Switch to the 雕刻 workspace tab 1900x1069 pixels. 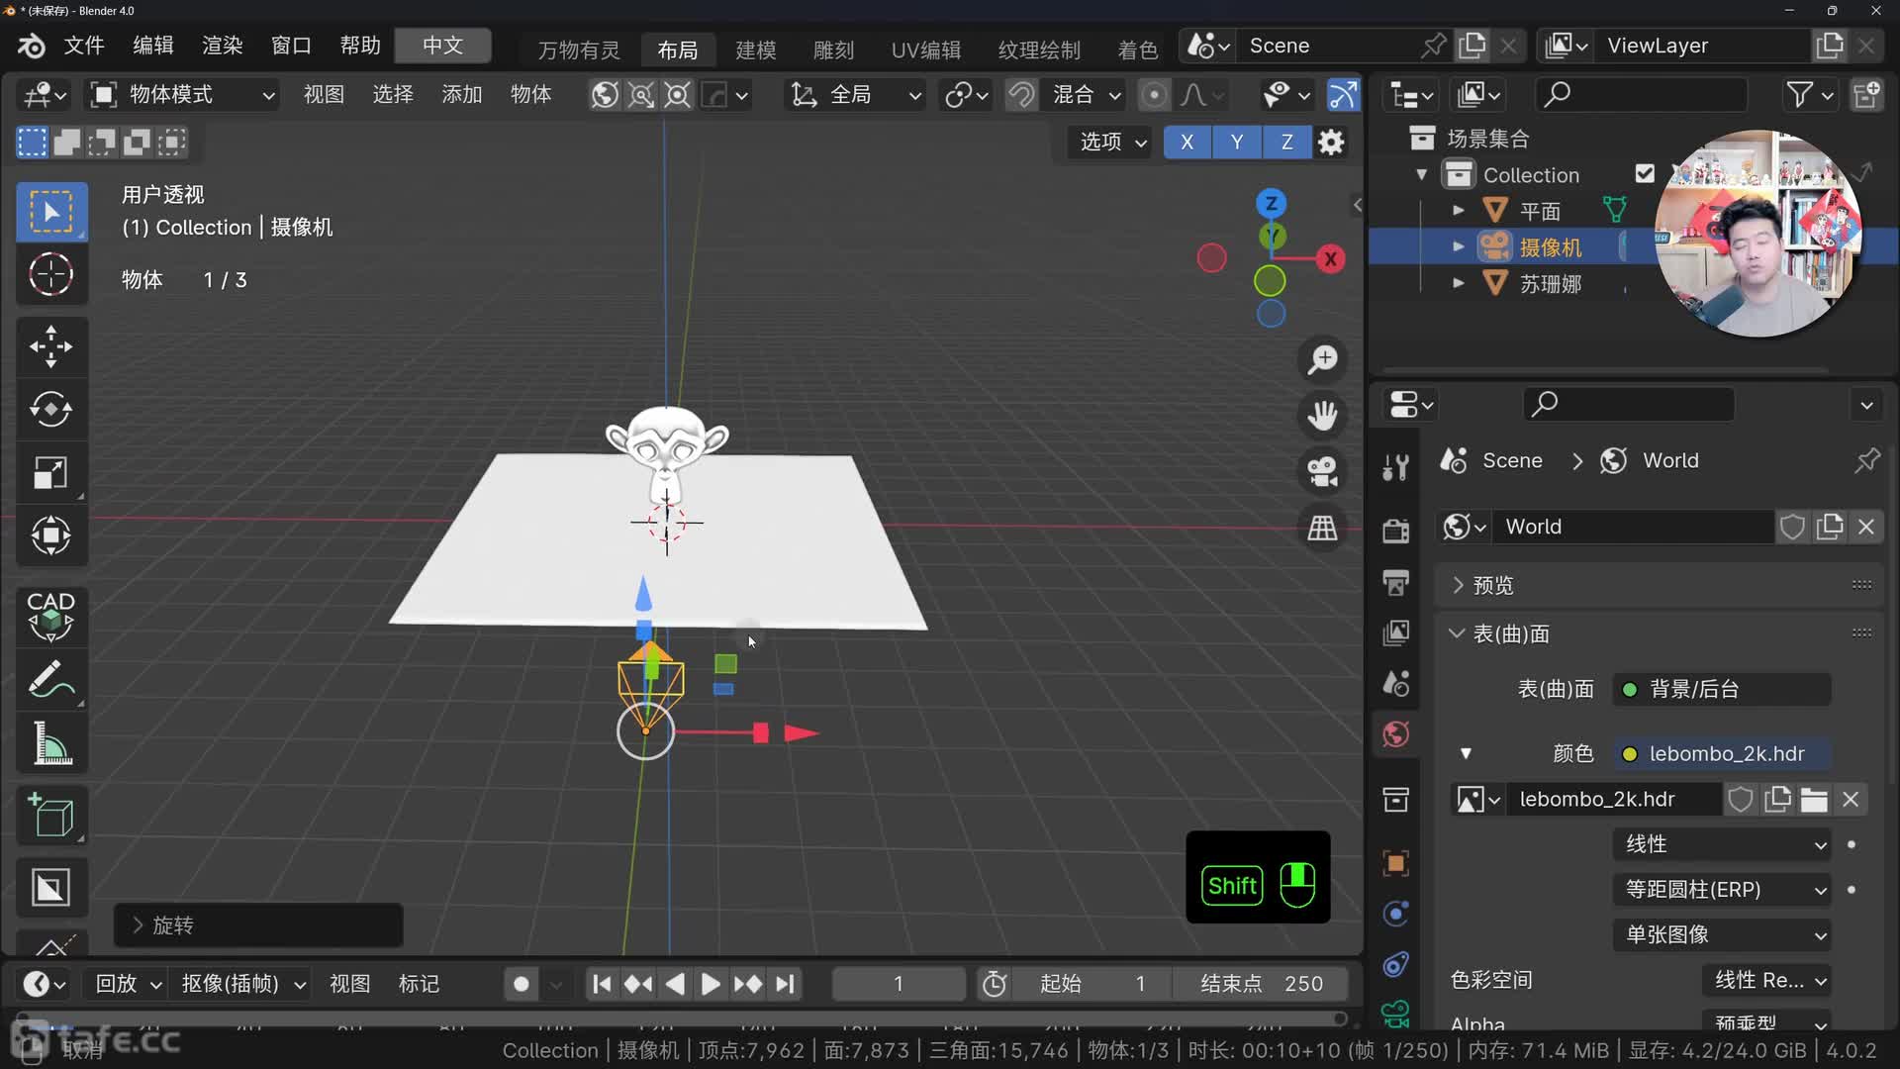coord(832,49)
